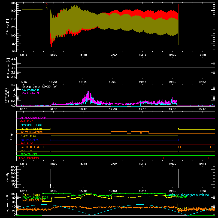Click the '80' tick on Pointing axis
Screen dimensions: 218x218
[x=14, y=44]
